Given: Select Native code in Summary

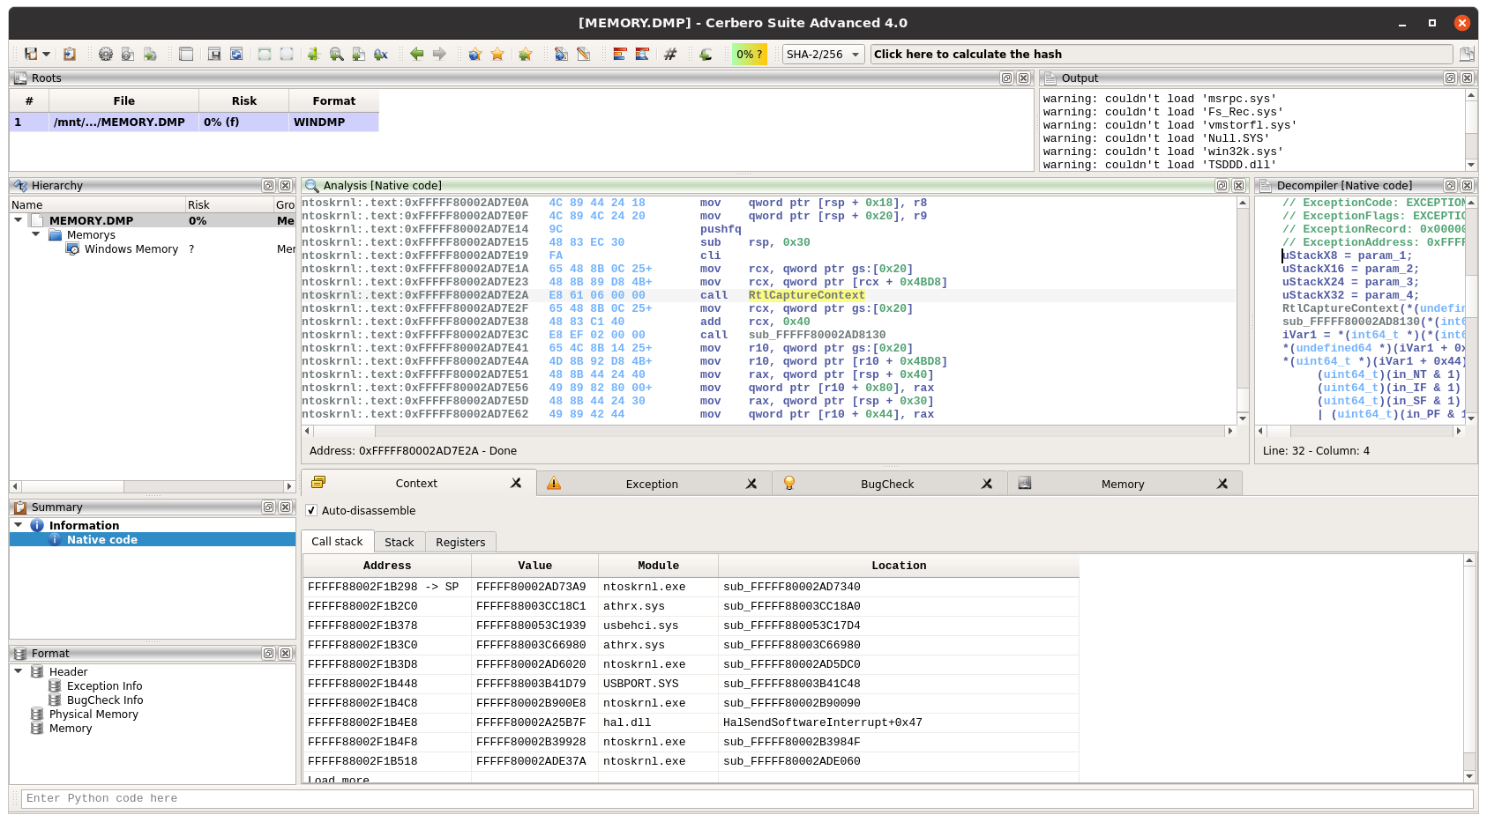Looking at the screenshot, I should (x=102, y=540).
